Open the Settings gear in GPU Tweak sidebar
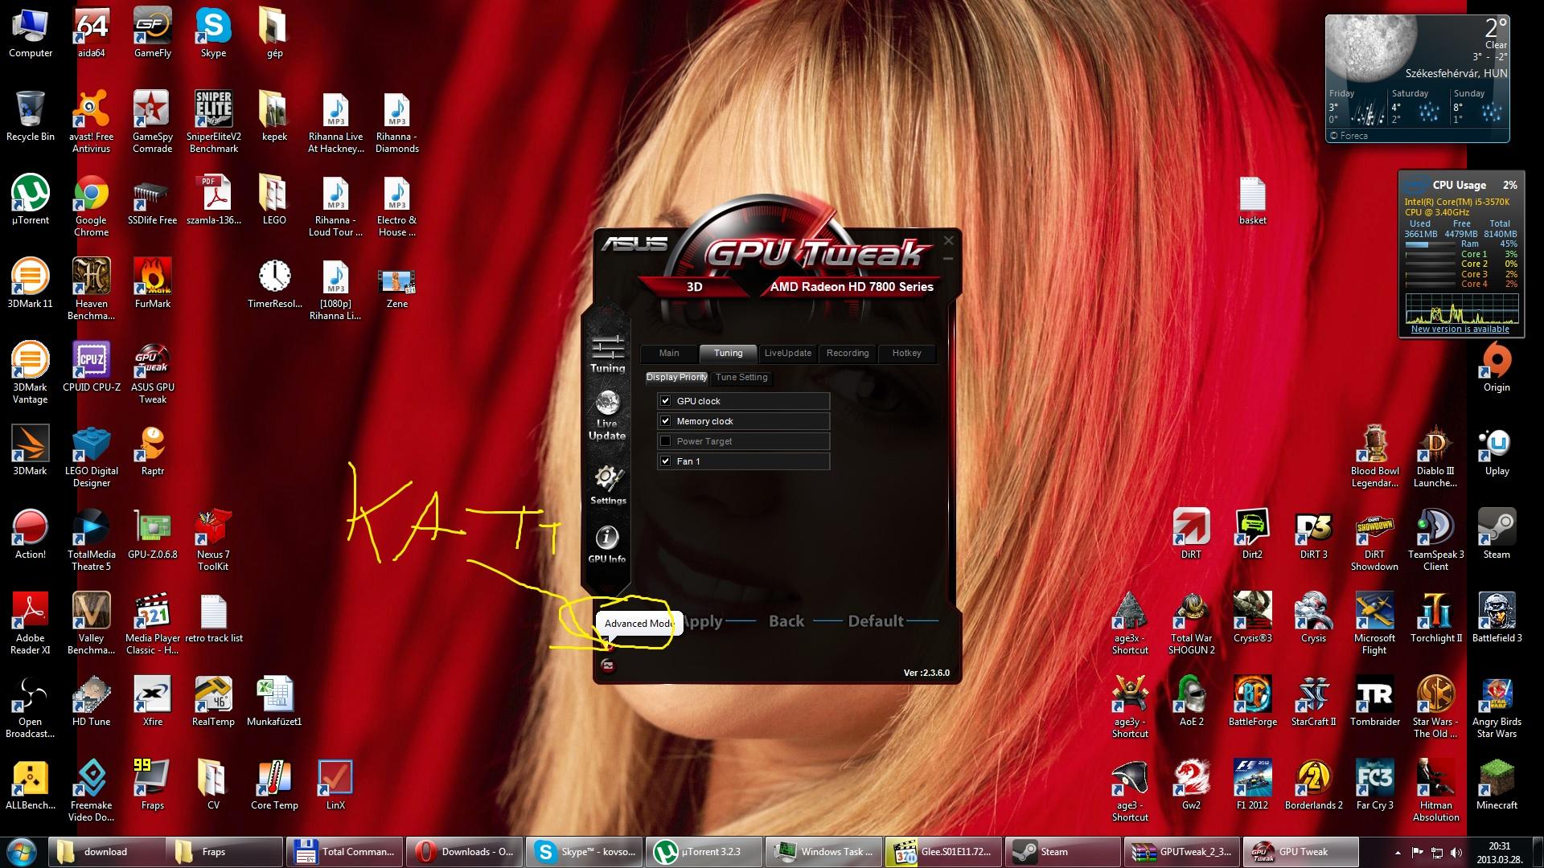 pos(608,485)
